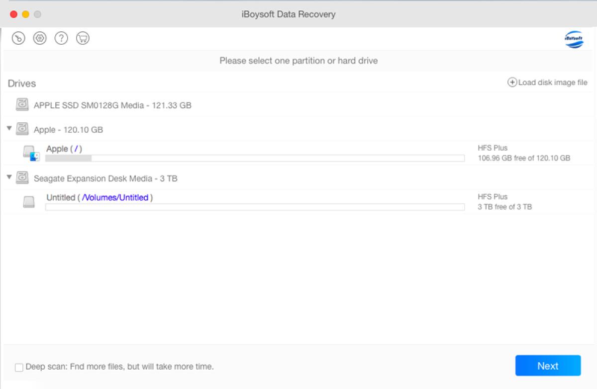Image resolution: width=597 pixels, height=389 pixels.
Task: Enable the Deep scan checkbox
Action: 19,368
